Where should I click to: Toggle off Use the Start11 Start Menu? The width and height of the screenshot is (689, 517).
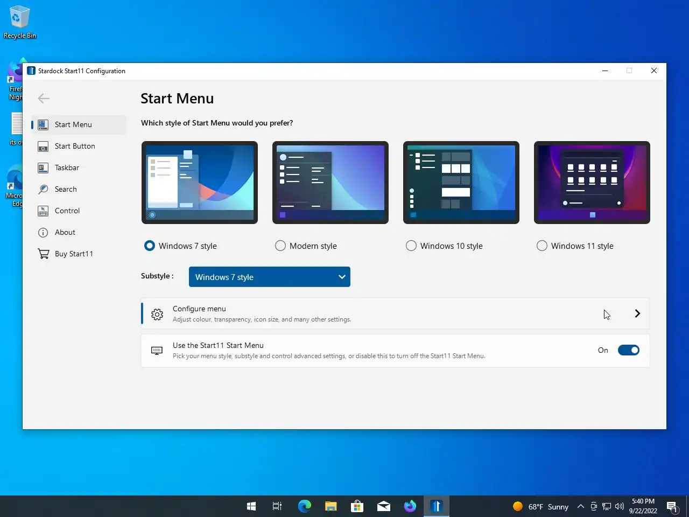629,350
